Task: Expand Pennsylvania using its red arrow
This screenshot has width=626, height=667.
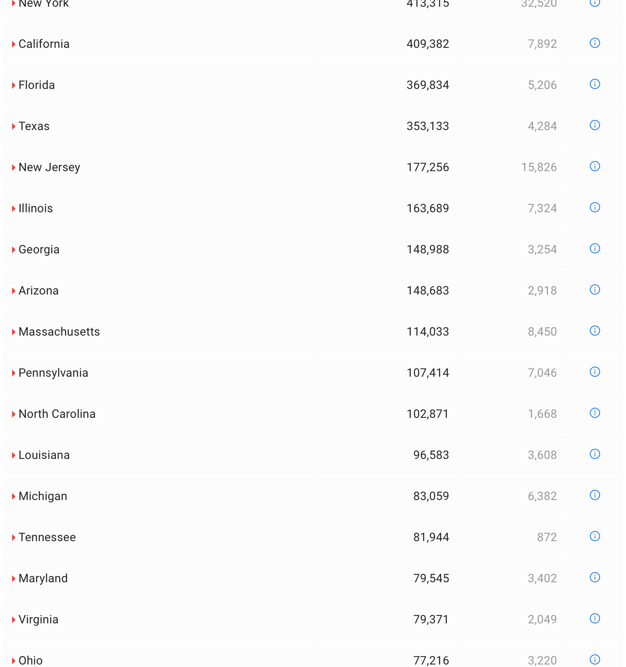Action: tap(14, 373)
